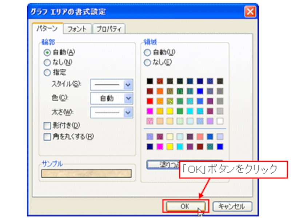Close the グラフ エリアの書式設定 dialog
Viewport: 291px width, 218px height.
[250, 12]
